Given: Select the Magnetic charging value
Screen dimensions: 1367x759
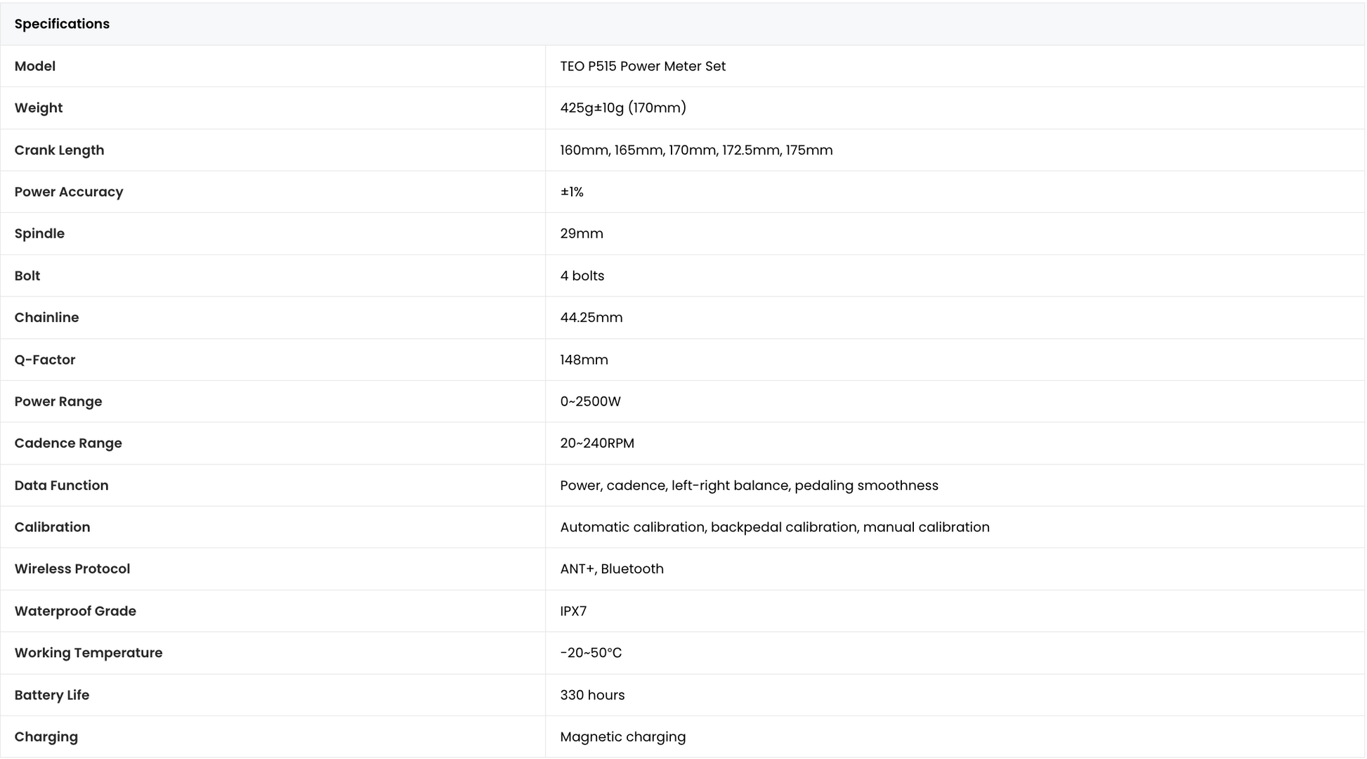Looking at the screenshot, I should tap(622, 737).
